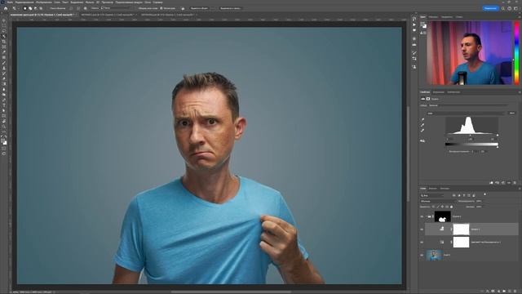Open layer filter kind dropdown
Viewport: 522px width, 294px height.
pos(433,195)
